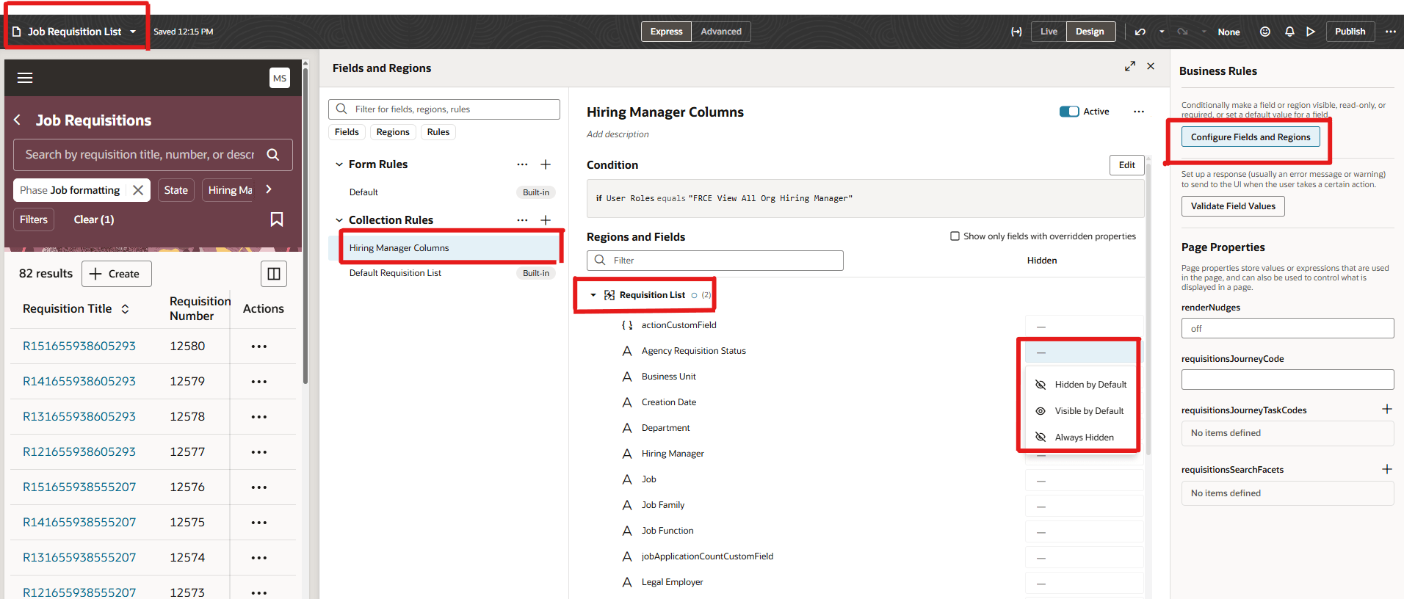Click Validate Field Values button
This screenshot has height=599, width=1404.
click(1232, 206)
